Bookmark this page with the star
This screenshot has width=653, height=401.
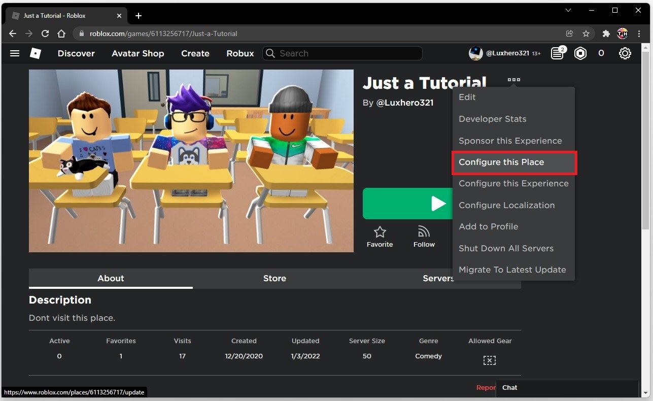[586, 34]
